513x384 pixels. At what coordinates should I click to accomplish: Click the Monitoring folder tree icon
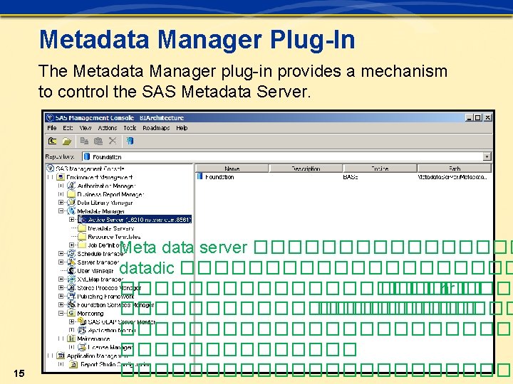point(71,313)
